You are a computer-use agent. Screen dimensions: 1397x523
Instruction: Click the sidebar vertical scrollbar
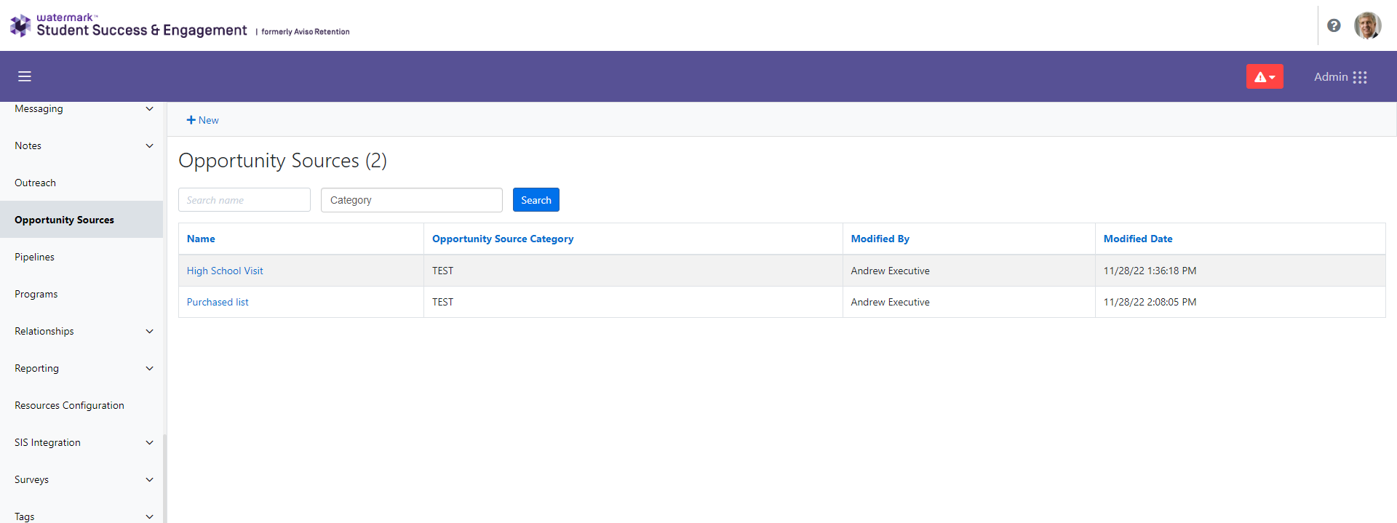(164, 478)
